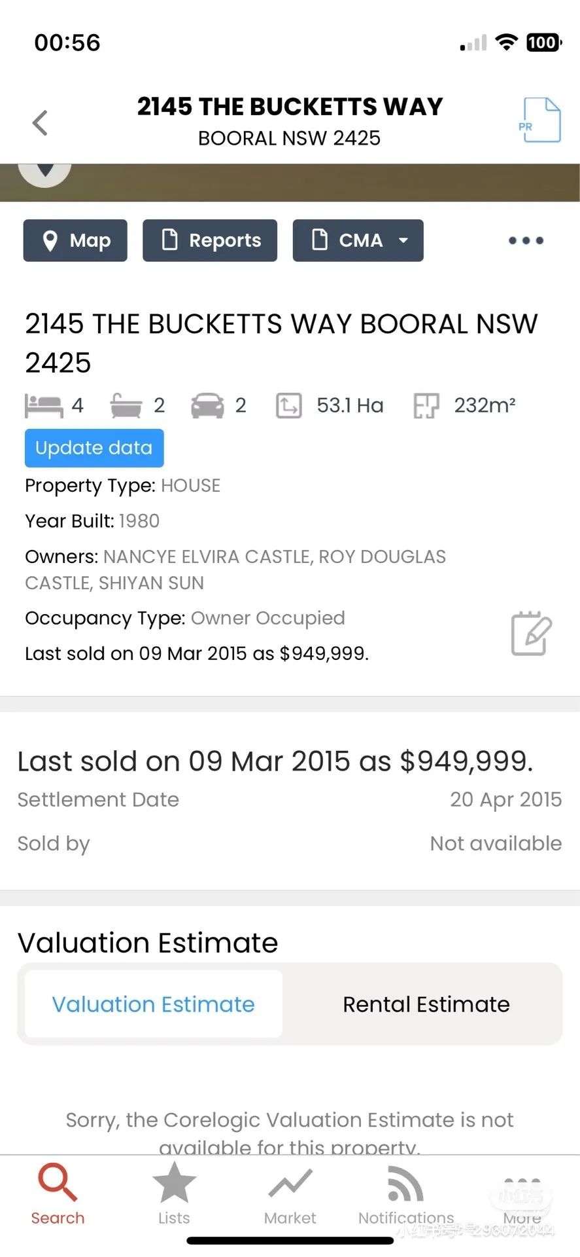Select Valuation Estimate tab
This screenshot has width=580, height=1257.
(x=153, y=1004)
